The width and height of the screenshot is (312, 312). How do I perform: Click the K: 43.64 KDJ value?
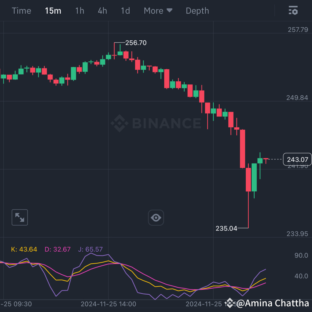point(24,249)
